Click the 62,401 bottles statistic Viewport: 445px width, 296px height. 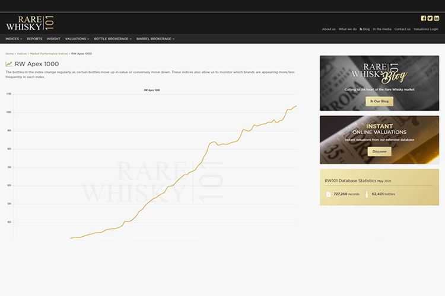click(x=383, y=194)
